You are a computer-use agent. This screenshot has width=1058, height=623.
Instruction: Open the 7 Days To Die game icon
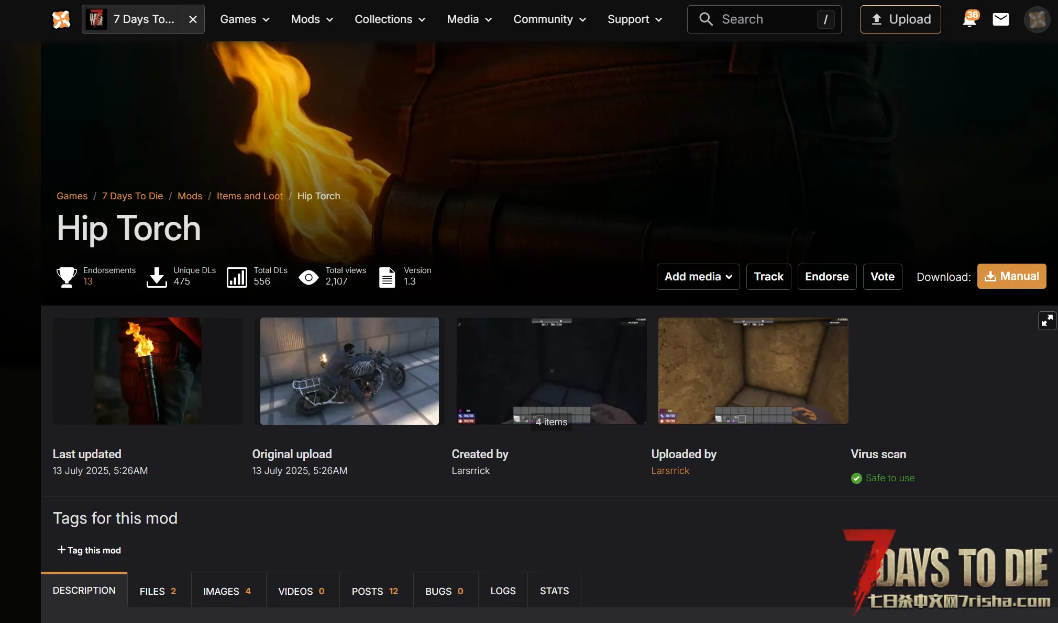96,19
